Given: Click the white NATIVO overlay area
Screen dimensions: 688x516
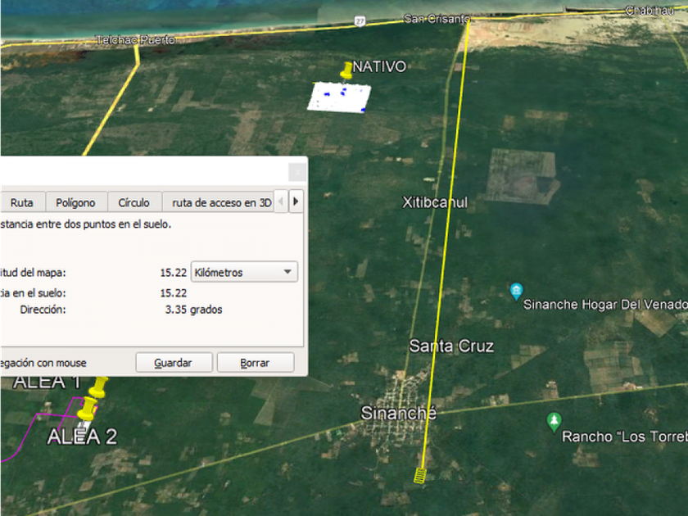Looking at the screenshot, I should (x=339, y=97).
